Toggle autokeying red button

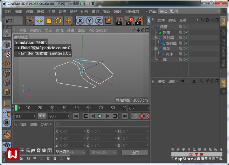click(142, 116)
